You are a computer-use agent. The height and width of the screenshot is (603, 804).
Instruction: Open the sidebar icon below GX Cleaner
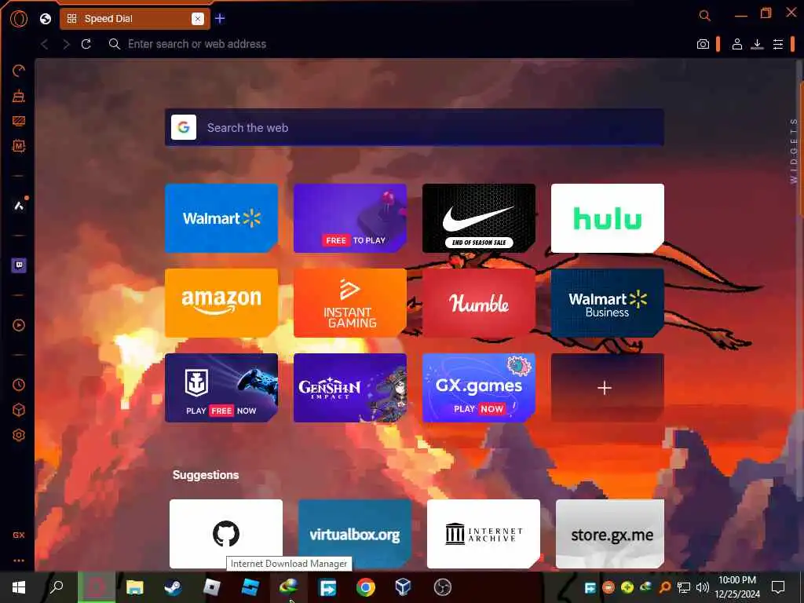[19, 121]
